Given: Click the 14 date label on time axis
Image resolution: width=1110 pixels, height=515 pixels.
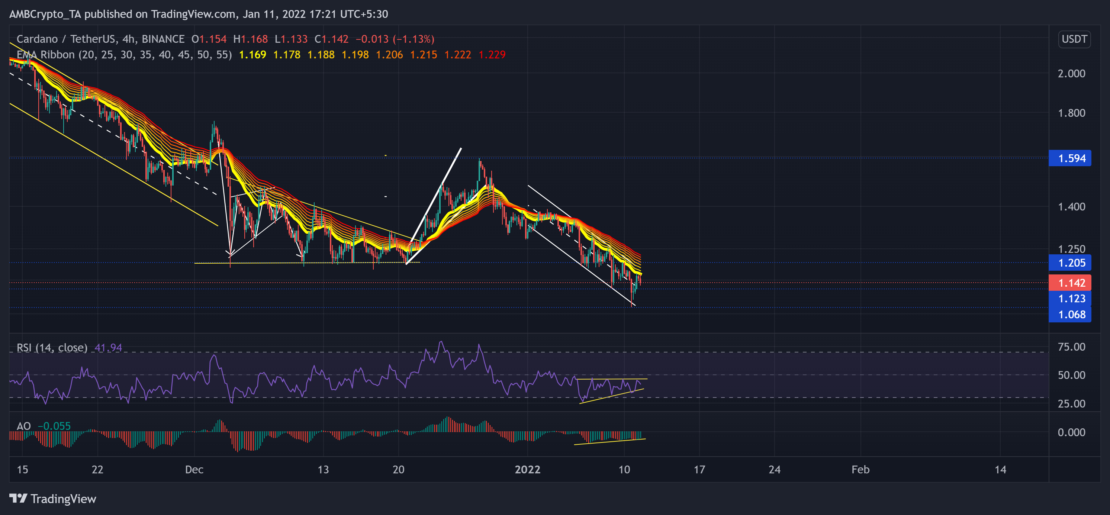Looking at the screenshot, I should 1000,469.
